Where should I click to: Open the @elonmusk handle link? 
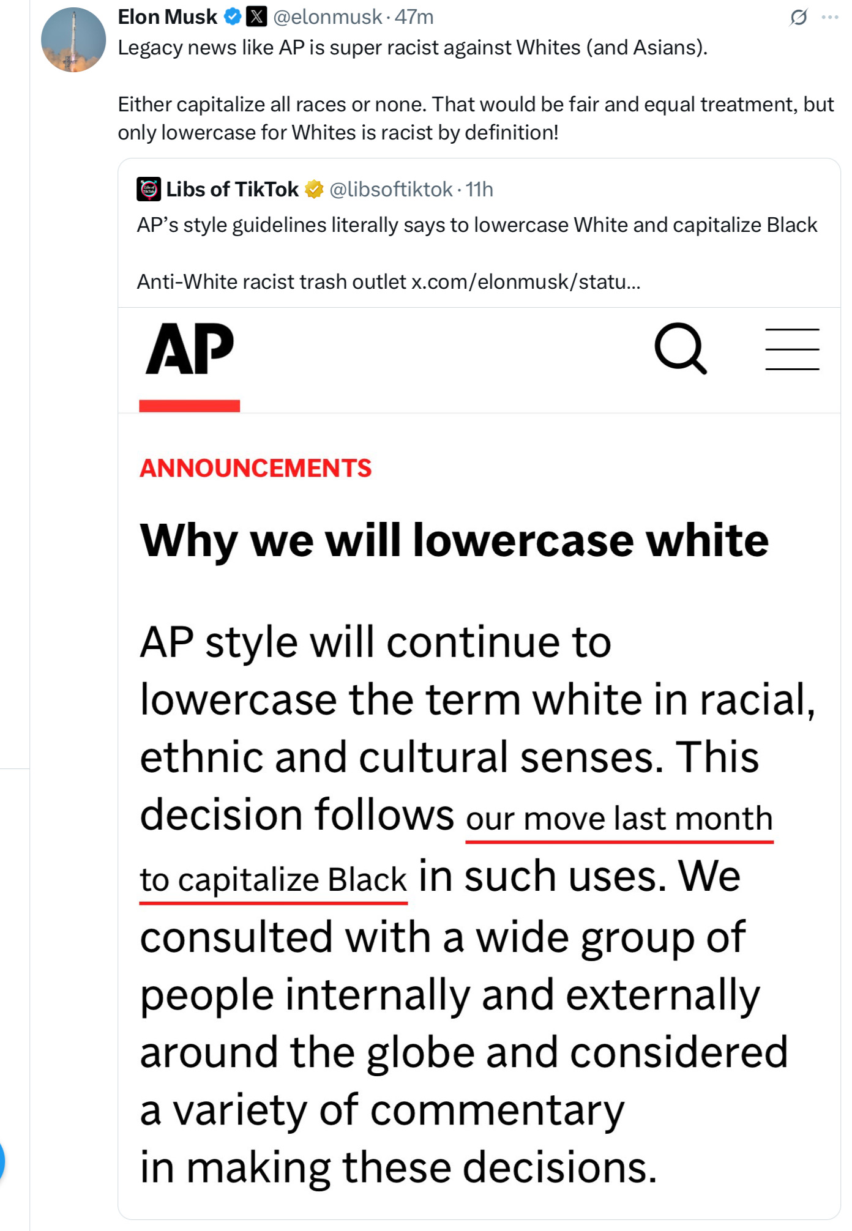point(327,17)
